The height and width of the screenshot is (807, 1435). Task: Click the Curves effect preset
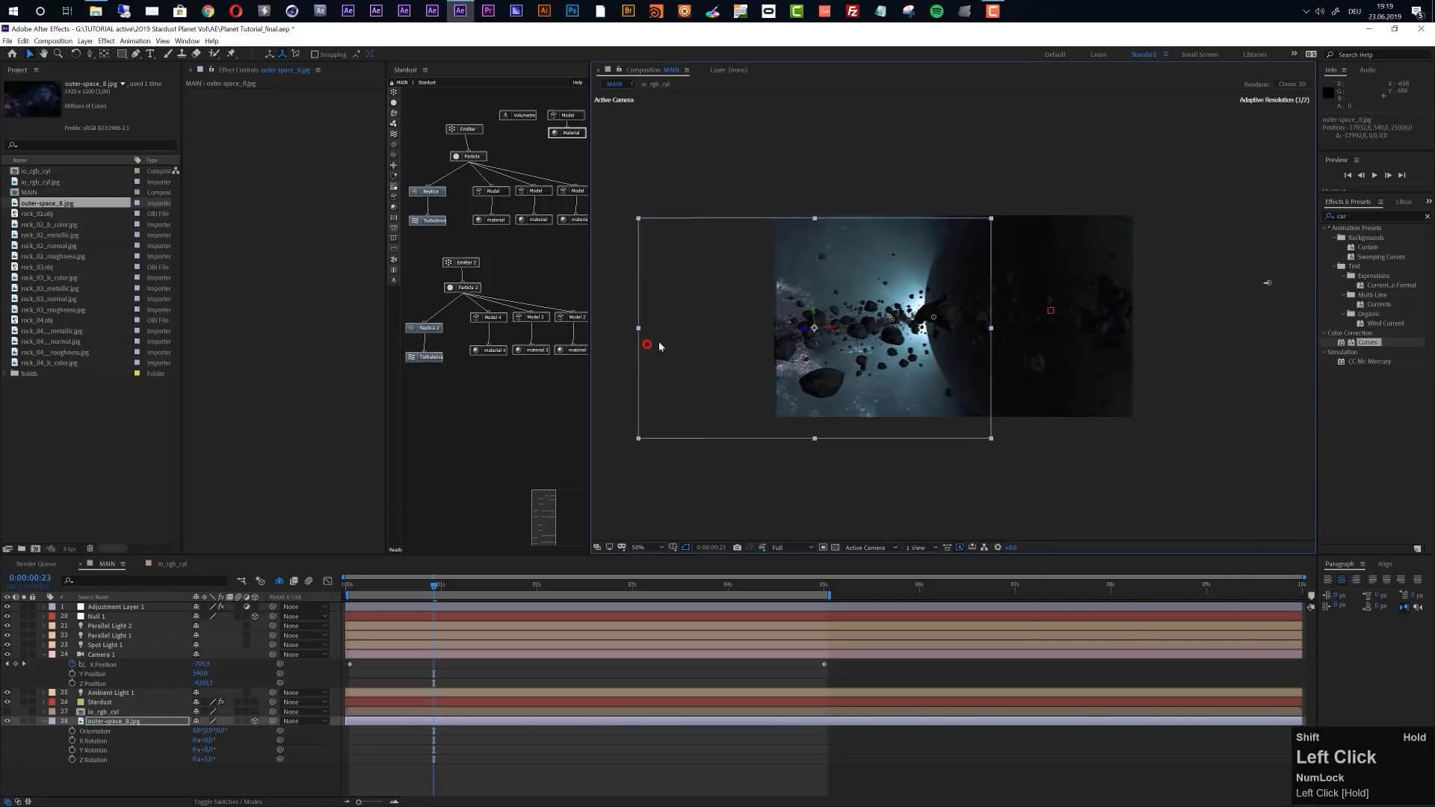pyautogui.click(x=1368, y=342)
